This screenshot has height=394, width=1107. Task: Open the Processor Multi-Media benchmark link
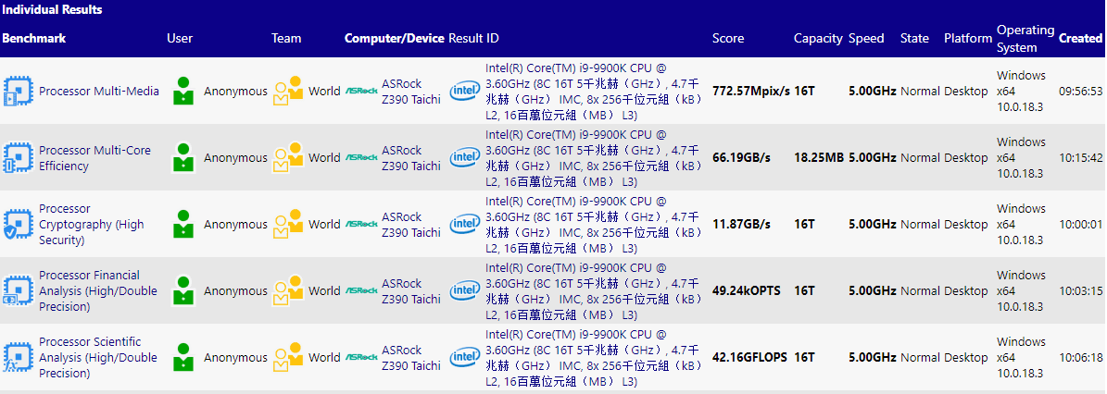[x=99, y=91]
